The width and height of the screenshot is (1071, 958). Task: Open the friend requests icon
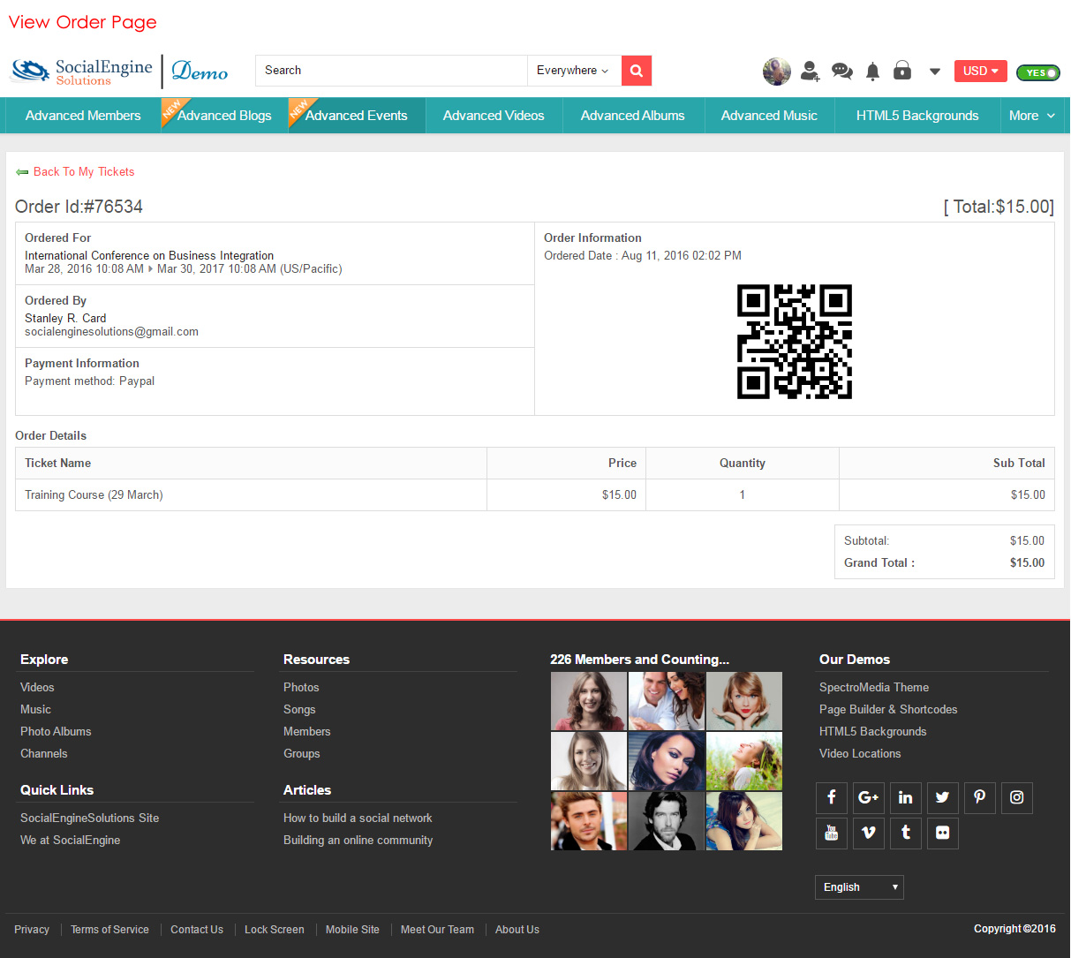810,71
